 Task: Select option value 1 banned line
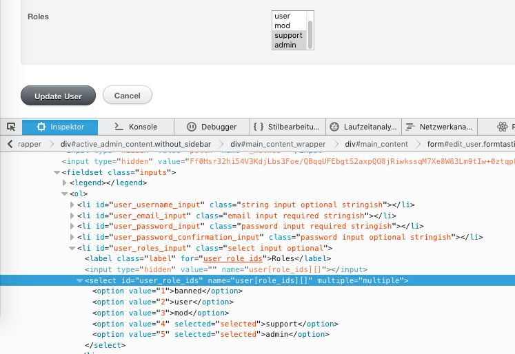click(168, 291)
